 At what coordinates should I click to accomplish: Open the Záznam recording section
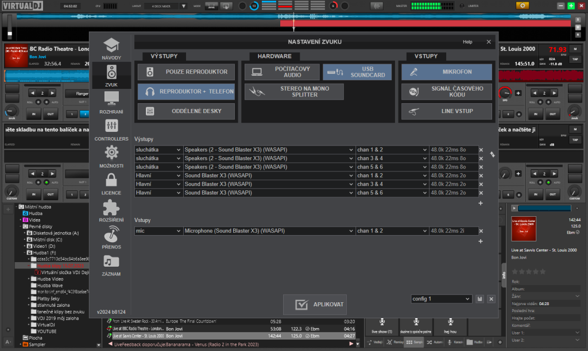point(111,265)
